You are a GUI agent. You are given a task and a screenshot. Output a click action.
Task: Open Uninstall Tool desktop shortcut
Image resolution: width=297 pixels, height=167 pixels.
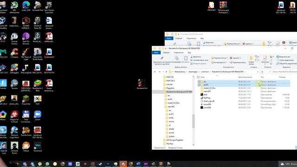click(x=38, y=6)
